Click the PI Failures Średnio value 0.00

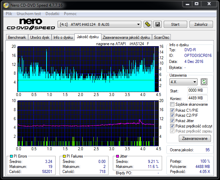102,162
